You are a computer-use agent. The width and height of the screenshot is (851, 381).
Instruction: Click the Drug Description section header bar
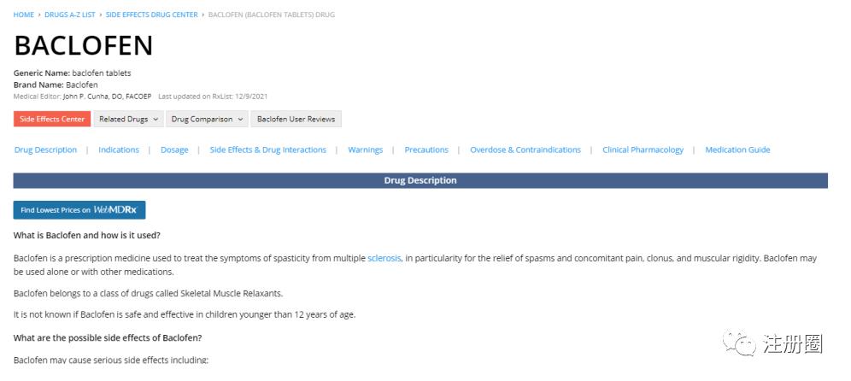tap(420, 181)
